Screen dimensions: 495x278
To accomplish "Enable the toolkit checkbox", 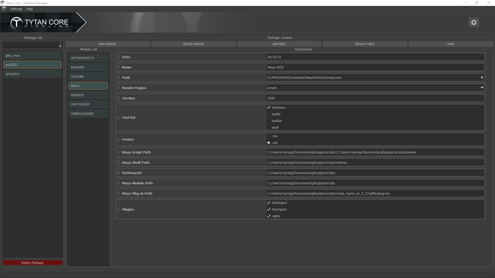I will pos(269,114).
